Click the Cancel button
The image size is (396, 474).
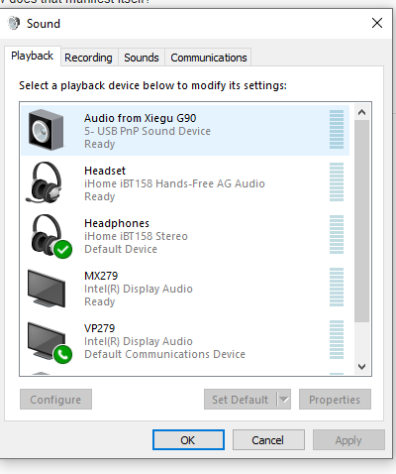(x=268, y=440)
